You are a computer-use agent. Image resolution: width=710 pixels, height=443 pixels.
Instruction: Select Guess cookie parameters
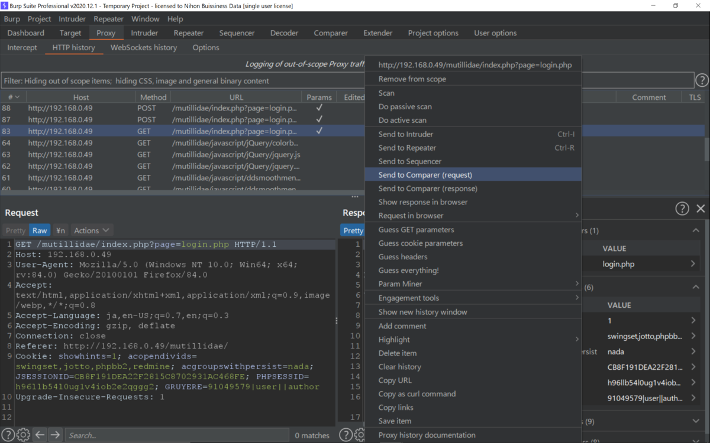[473, 243]
